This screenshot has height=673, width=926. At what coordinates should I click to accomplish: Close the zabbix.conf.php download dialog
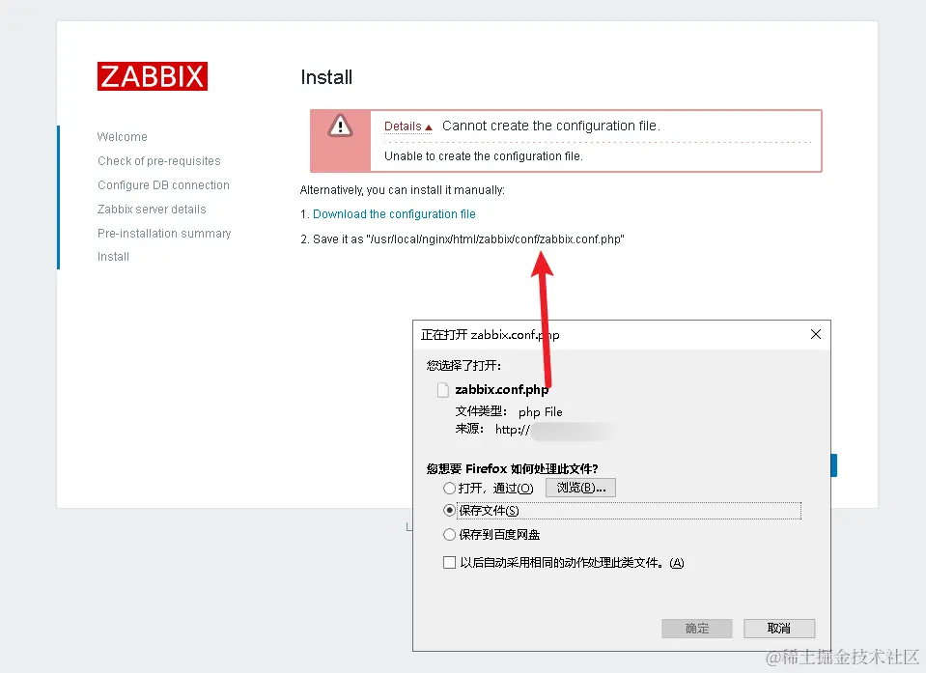[816, 335]
